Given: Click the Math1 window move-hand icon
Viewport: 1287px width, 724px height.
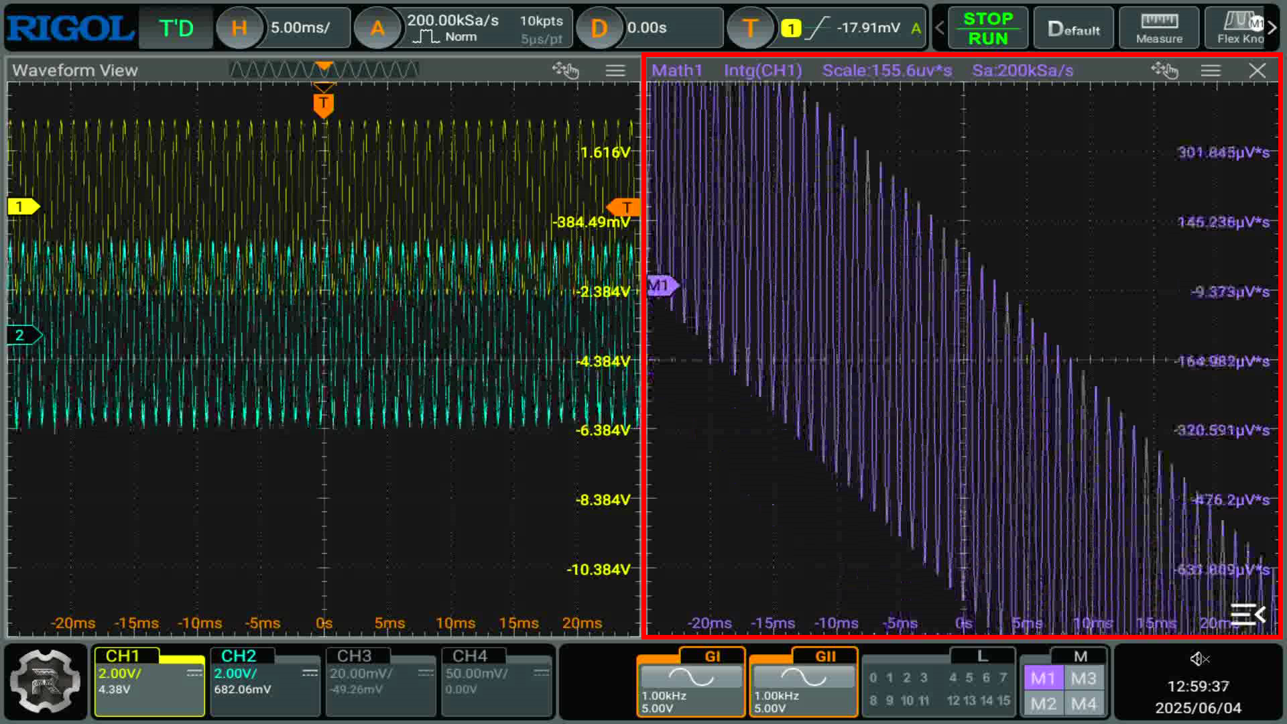Looking at the screenshot, I should coord(1164,70).
